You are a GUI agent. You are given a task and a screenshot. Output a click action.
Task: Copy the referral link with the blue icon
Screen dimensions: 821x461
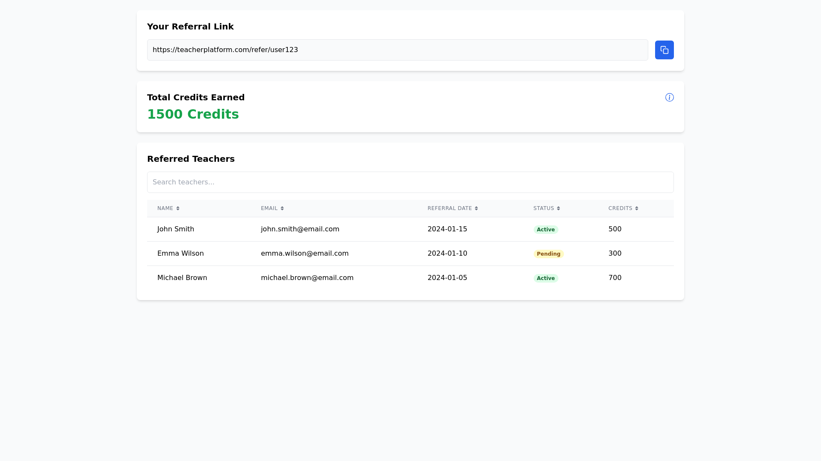tap(664, 50)
